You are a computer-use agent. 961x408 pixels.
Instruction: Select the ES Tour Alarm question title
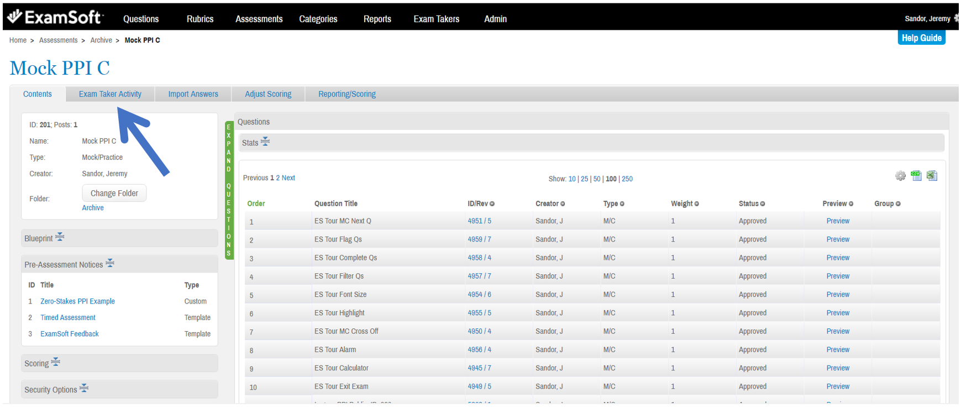coord(335,350)
